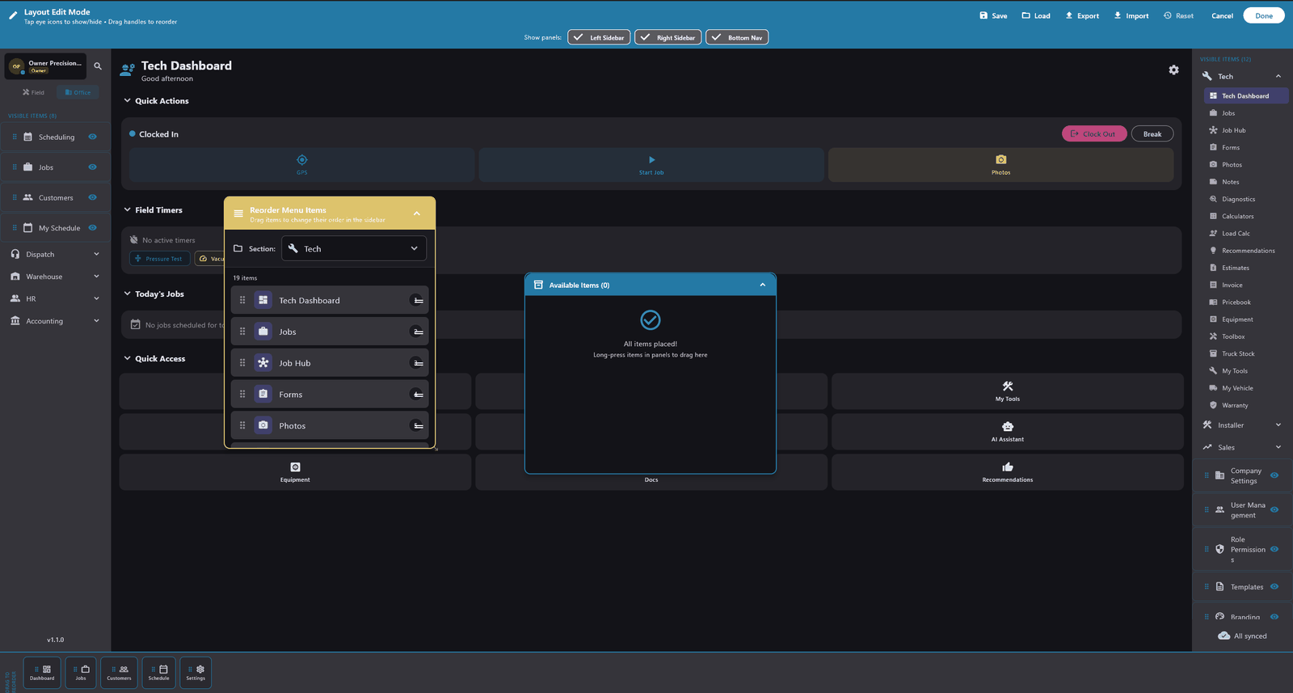Screen dimensions: 1293x693
Task: Expand the Dispatch menu group
Action: (x=55, y=254)
